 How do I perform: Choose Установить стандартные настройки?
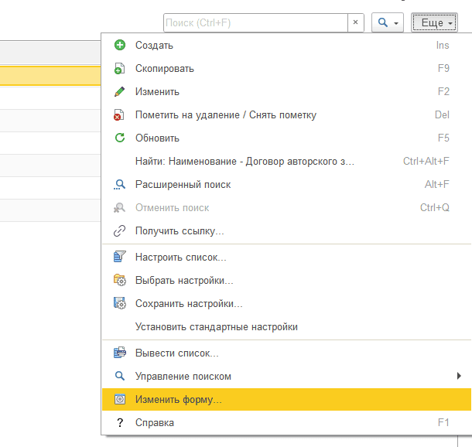pyautogui.click(x=216, y=327)
